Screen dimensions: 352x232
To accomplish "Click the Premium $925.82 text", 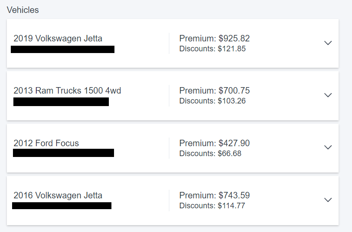I will [x=214, y=38].
